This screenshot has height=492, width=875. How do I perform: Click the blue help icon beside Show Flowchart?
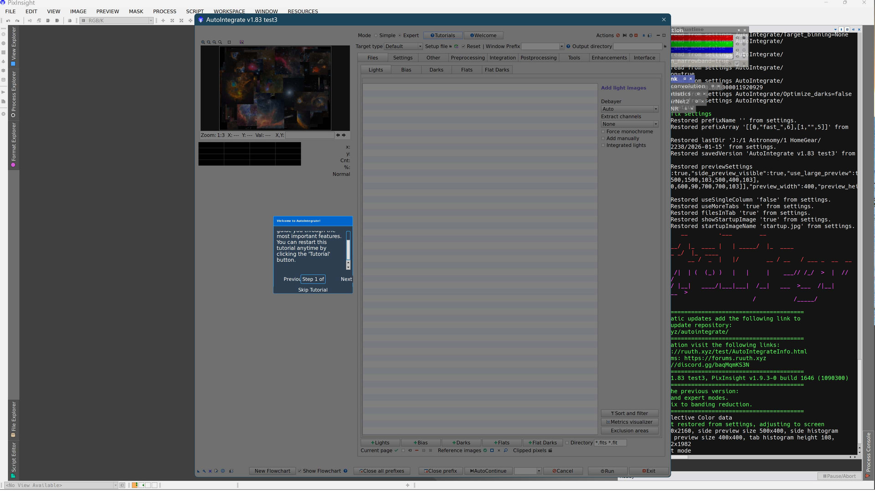(x=345, y=471)
